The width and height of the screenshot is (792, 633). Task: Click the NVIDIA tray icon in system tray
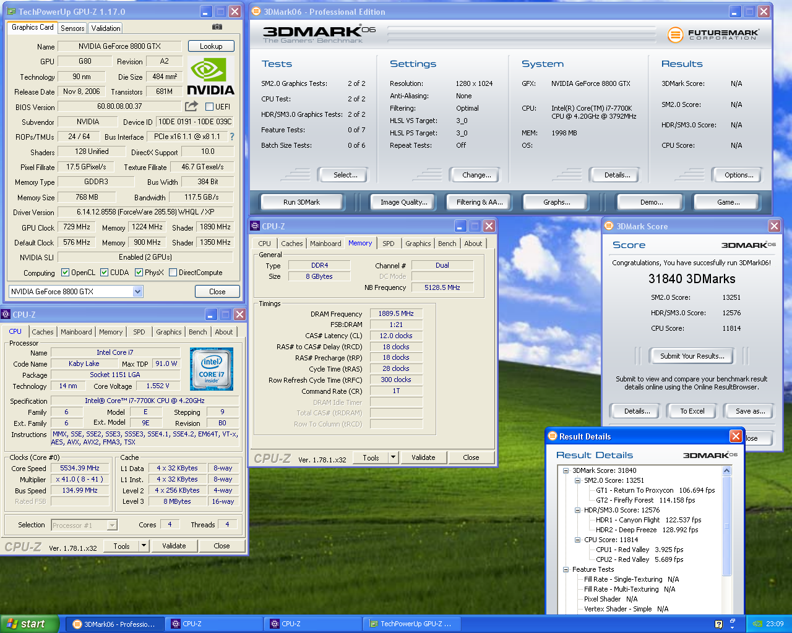[757, 624]
